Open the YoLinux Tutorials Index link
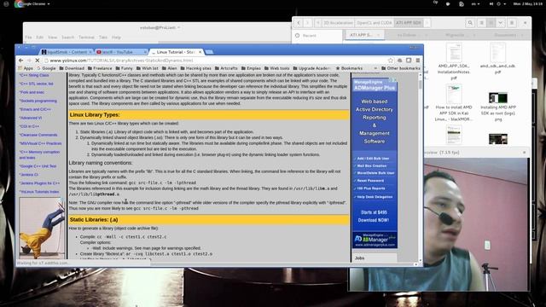The height and width of the screenshot is (307, 546). (x=39, y=191)
